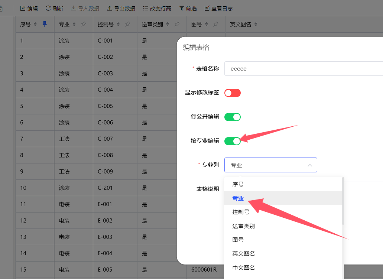Screen dimensions: 383x279
Task: Pin the 专业 column
Action: point(84,24)
